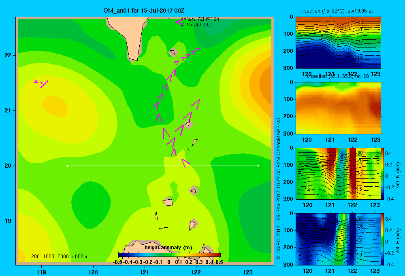Click the "drifters 72h@12h" legend text

coord(200,19)
